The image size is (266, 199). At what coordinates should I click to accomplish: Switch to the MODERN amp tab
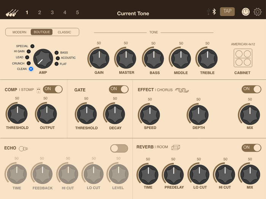(19, 32)
